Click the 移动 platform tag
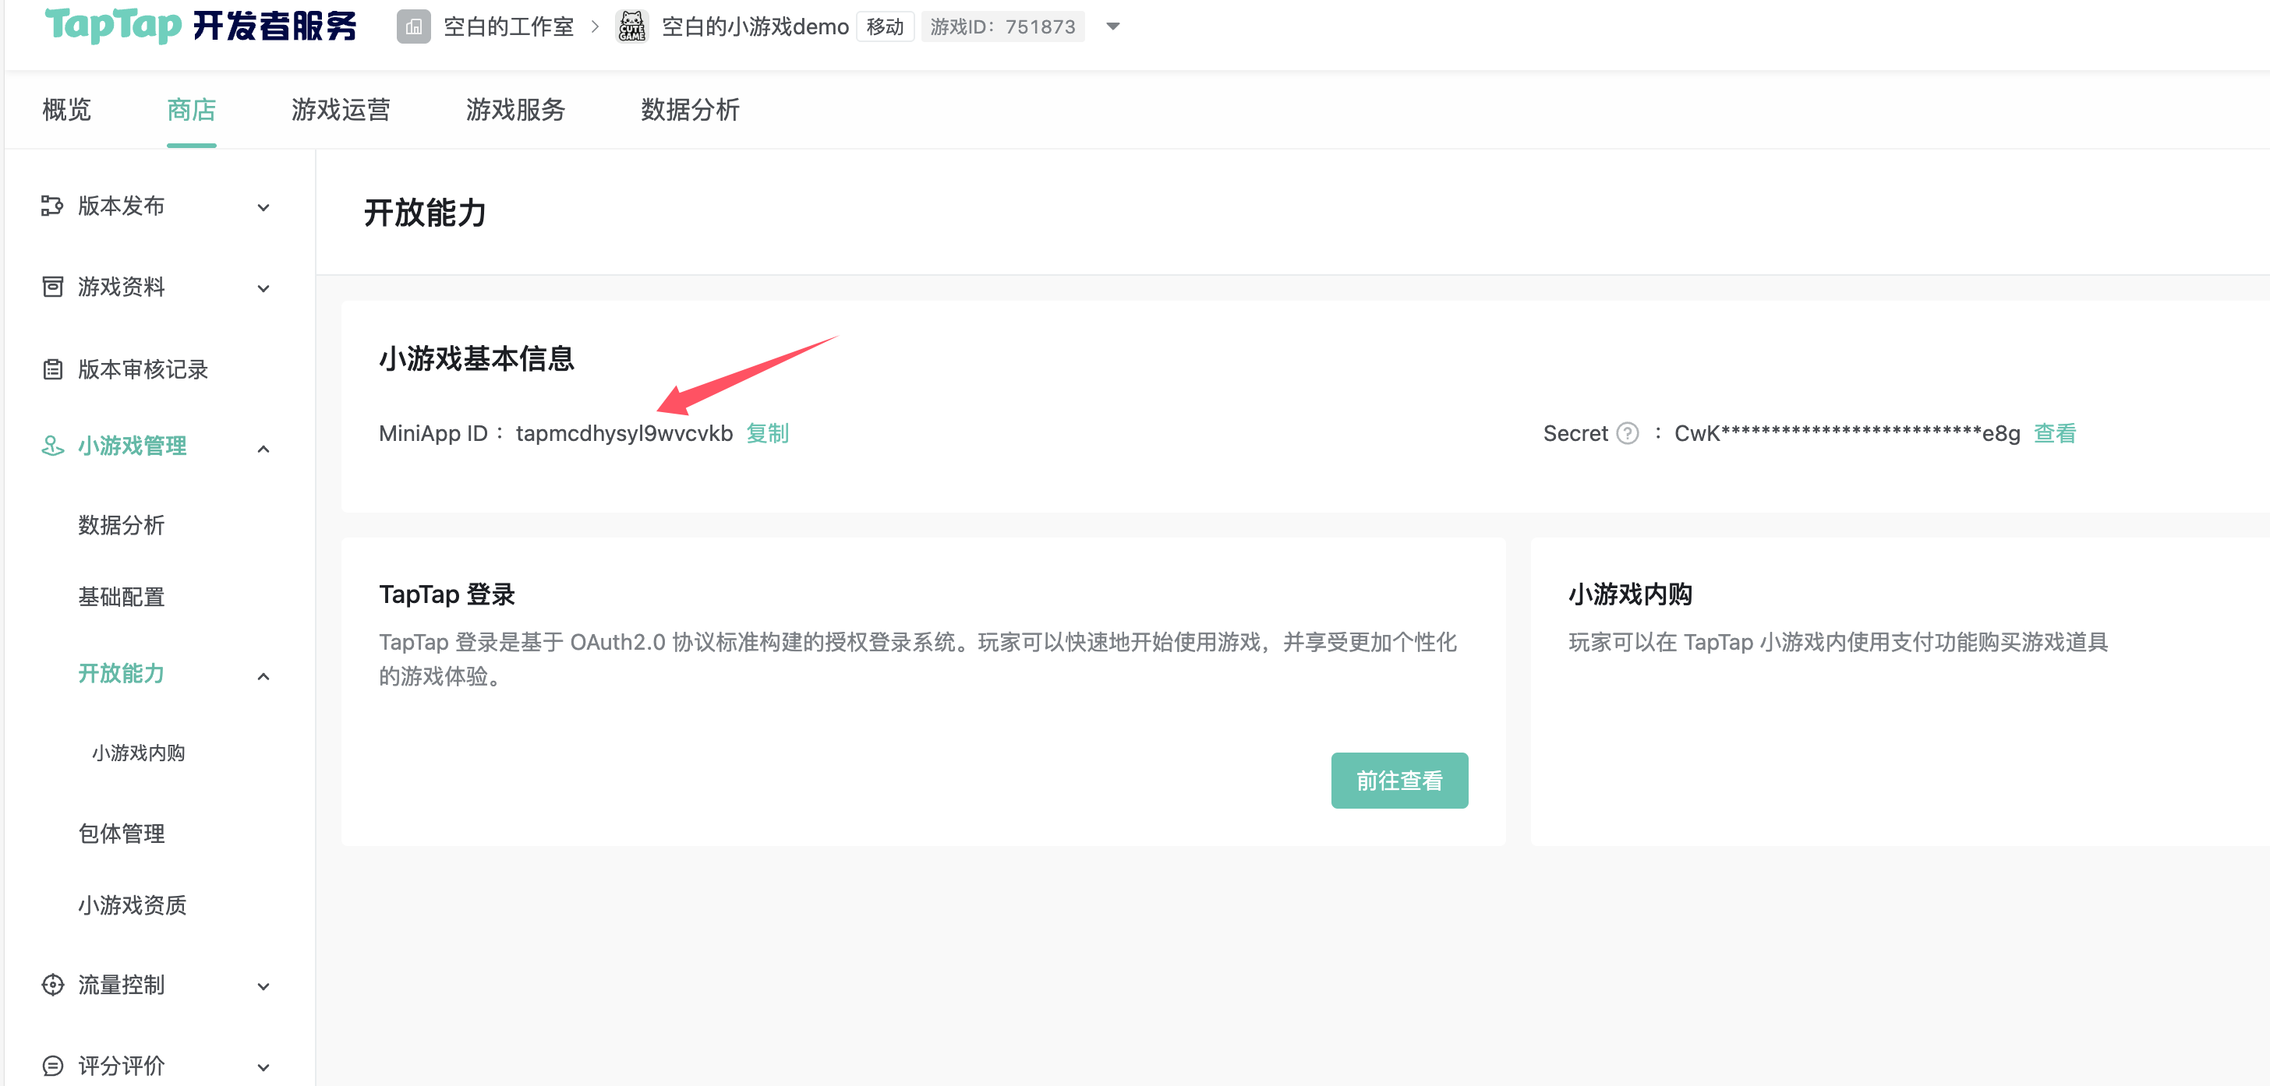The image size is (2270, 1086). 886,27
